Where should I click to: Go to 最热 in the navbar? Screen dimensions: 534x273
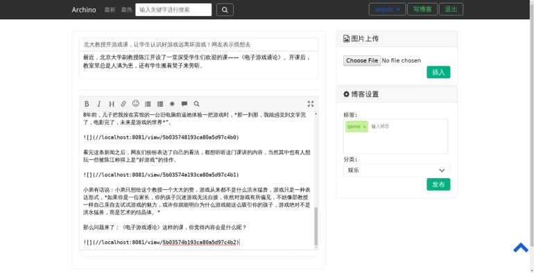pos(126,10)
